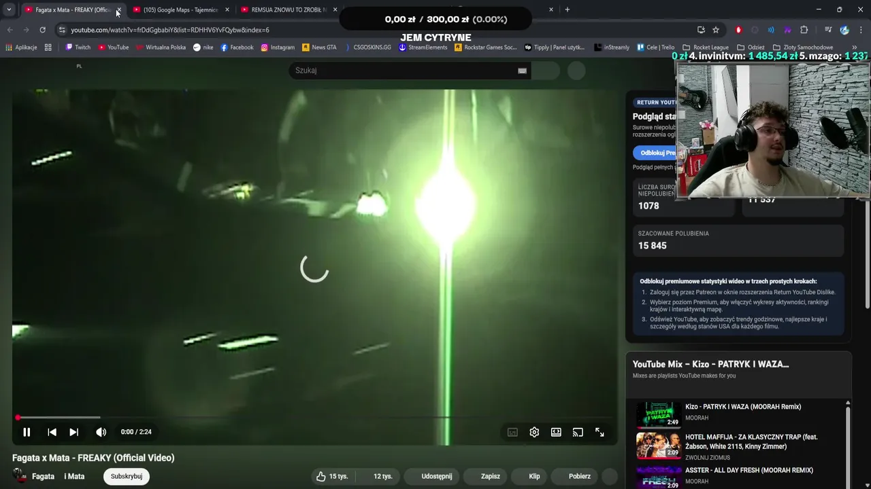Open the StreamElements bookmark
This screenshot has width=871, height=489.
point(423,48)
